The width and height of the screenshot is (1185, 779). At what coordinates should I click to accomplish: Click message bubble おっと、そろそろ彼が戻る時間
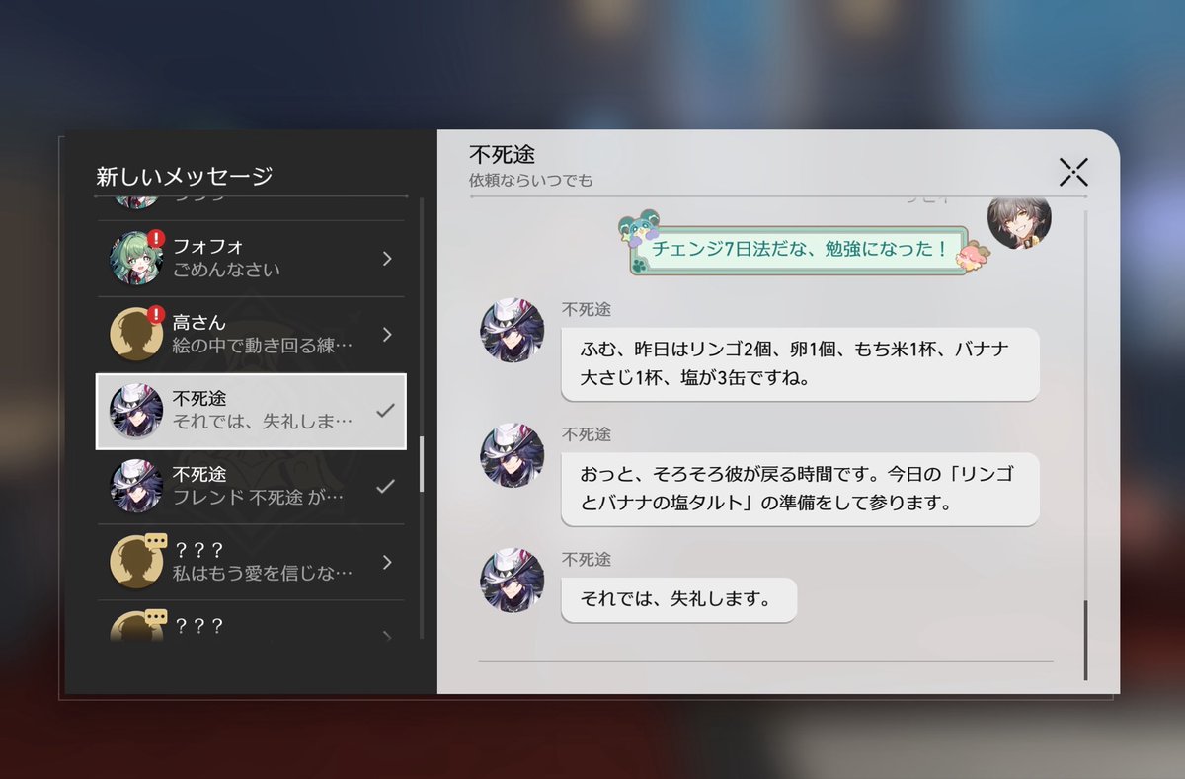click(800, 489)
